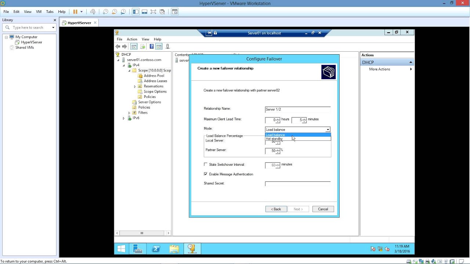470x264 pixels.
Task: Click the Shared Secret input field
Action: [x=298, y=184]
